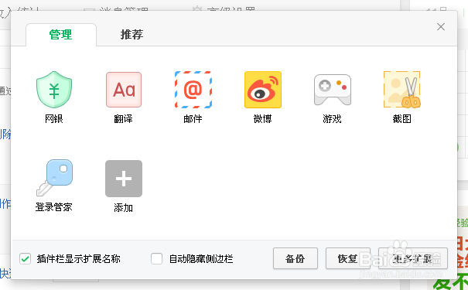Click the 游戏 label text
468x290 pixels.
coord(332,119)
